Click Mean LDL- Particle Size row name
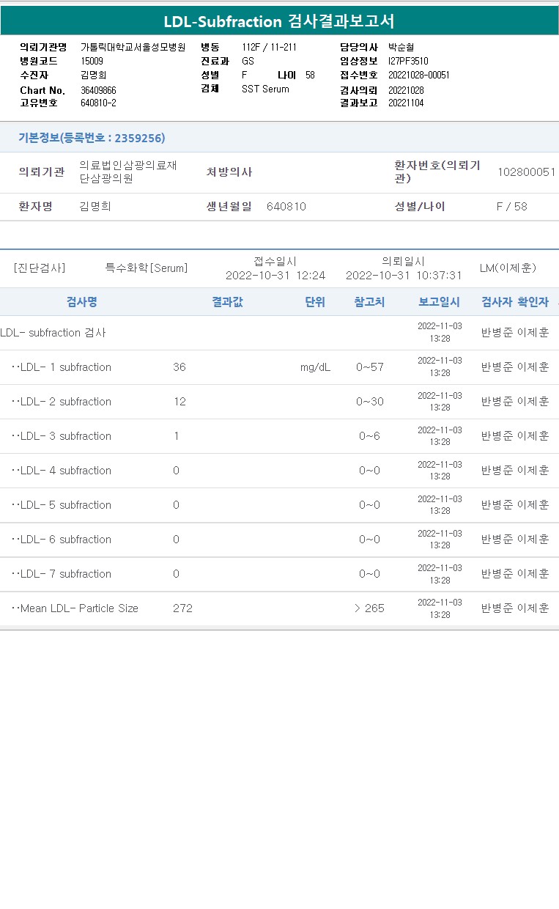Screen dimensions: 559x909 click(x=75, y=608)
